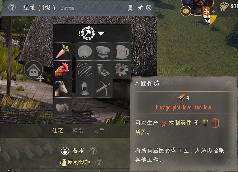Choose the blacksmith anvil workshop
238x172 pixels.
[x=103, y=52]
